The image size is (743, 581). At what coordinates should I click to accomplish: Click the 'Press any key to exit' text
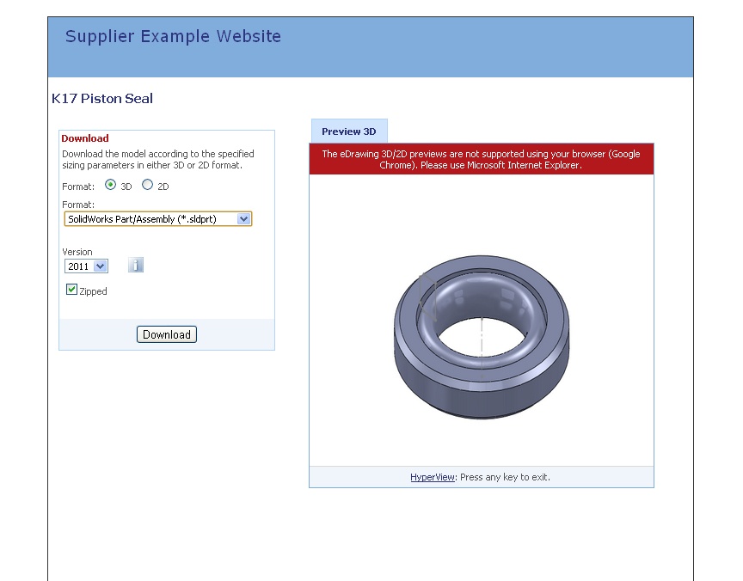coord(505,477)
